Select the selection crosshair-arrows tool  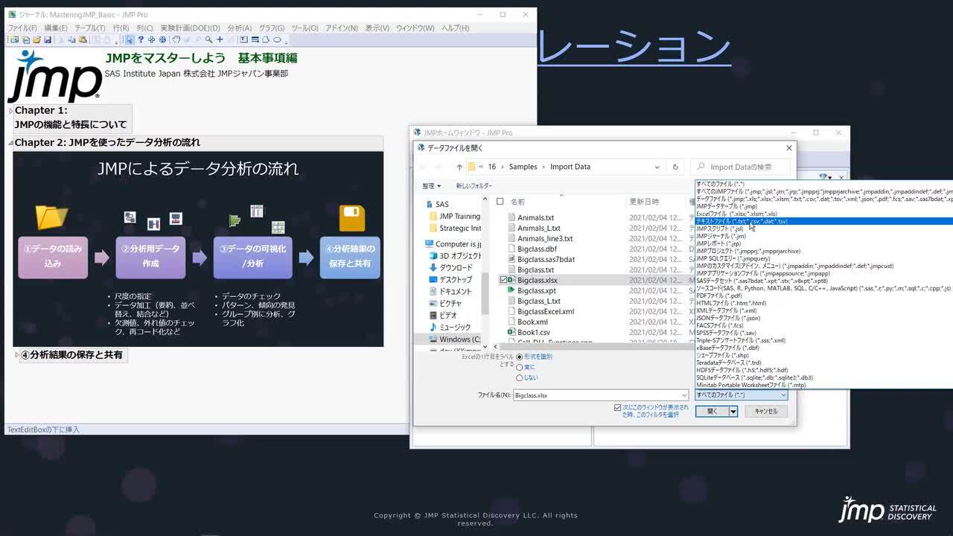[152, 39]
